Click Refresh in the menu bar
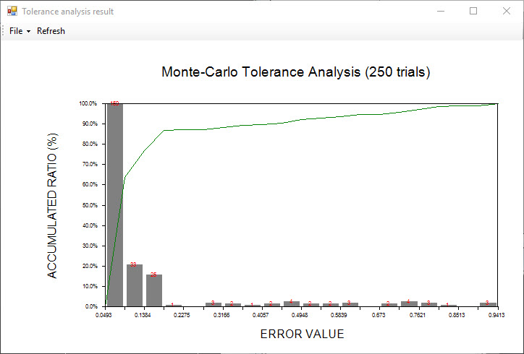This screenshot has width=524, height=354. [x=51, y=31]
